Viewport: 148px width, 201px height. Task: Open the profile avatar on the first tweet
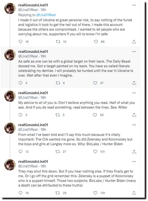pos(10,8)
